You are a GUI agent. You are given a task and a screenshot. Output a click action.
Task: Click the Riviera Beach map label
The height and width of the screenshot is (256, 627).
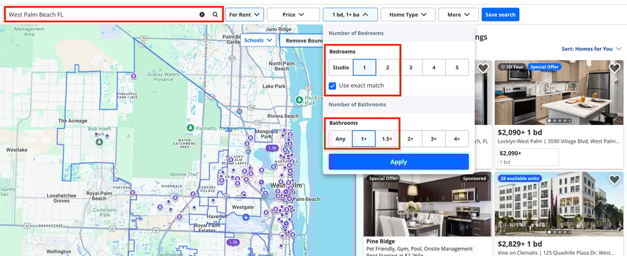[x=283, y=116]
